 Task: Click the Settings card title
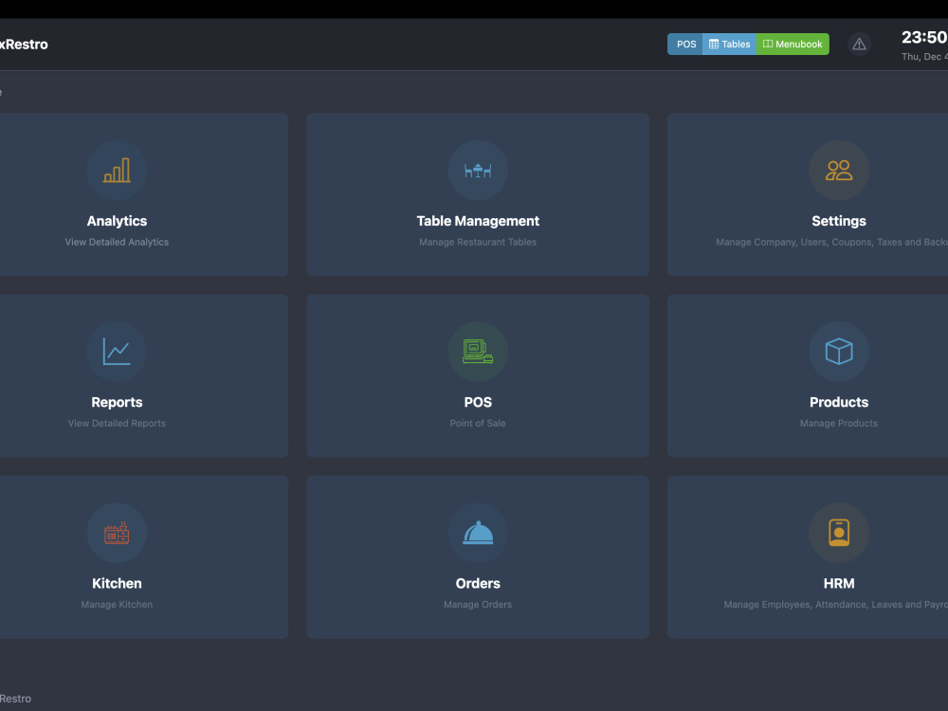(x=839, y=221)
